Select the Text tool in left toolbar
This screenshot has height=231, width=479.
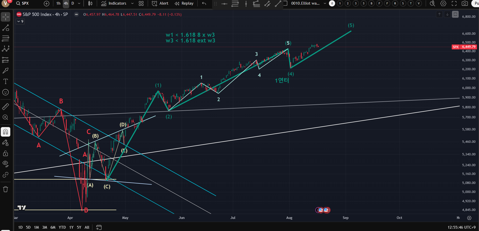(x=5, y=82)
